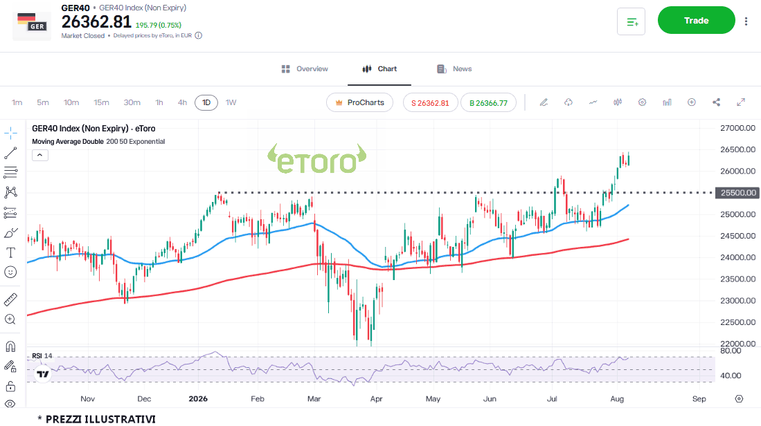Toggle magnet mode
The image size is (761, 426).
10,346
